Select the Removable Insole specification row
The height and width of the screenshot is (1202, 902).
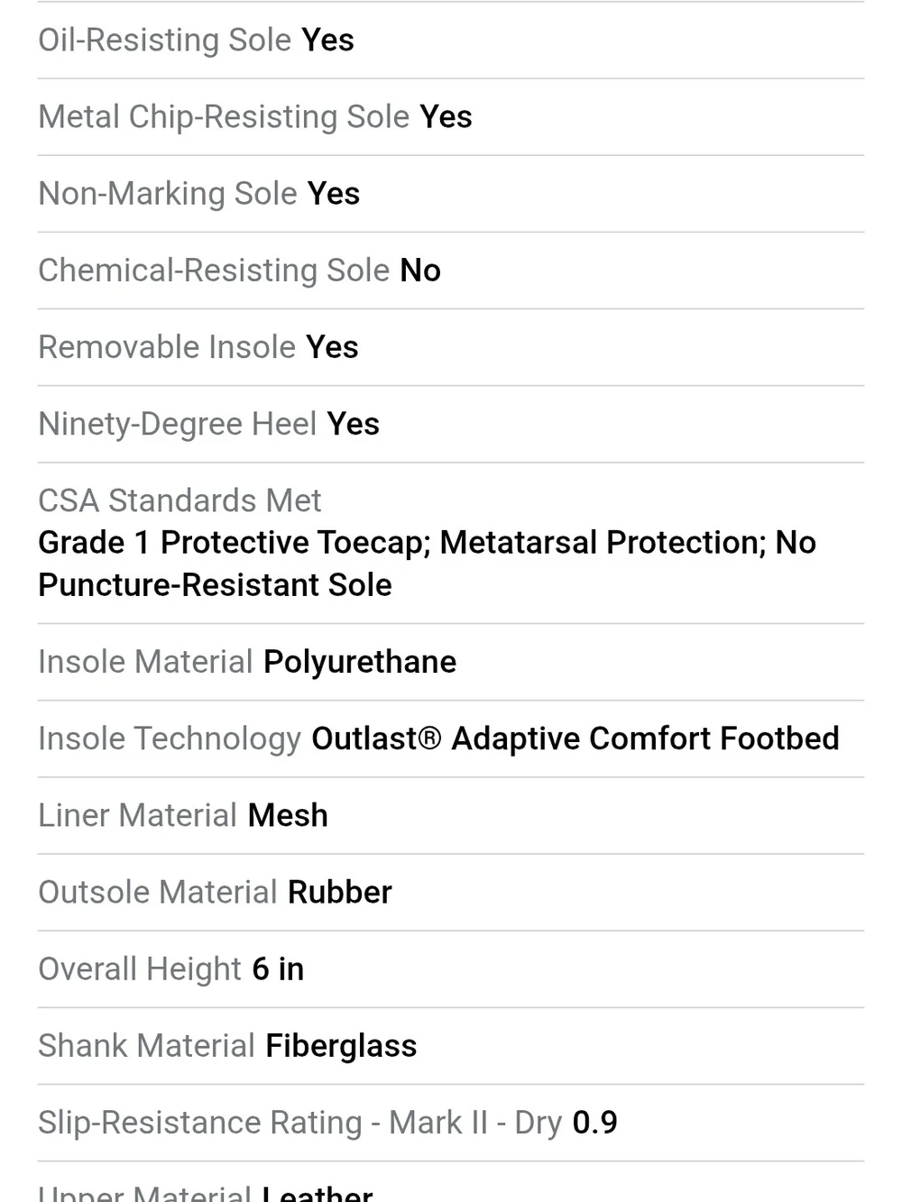click(x=451, y=347)
